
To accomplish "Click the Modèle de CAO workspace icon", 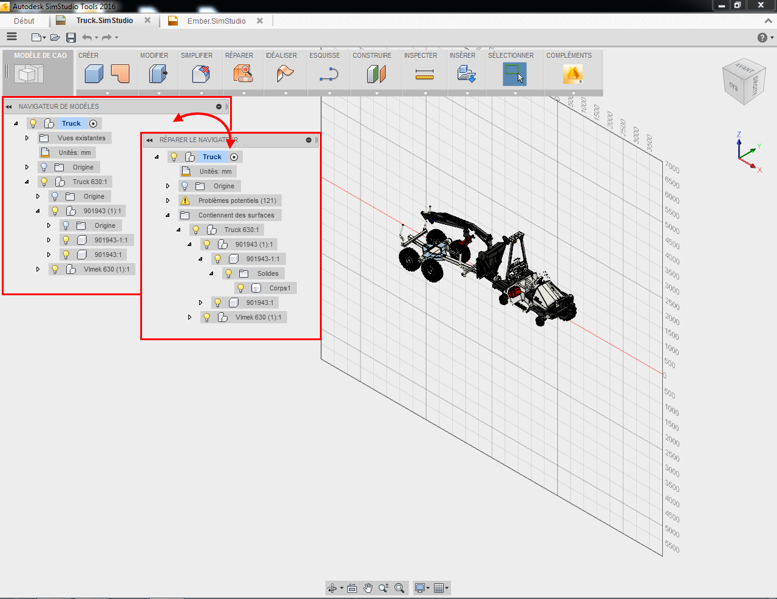I will [29, 74].
